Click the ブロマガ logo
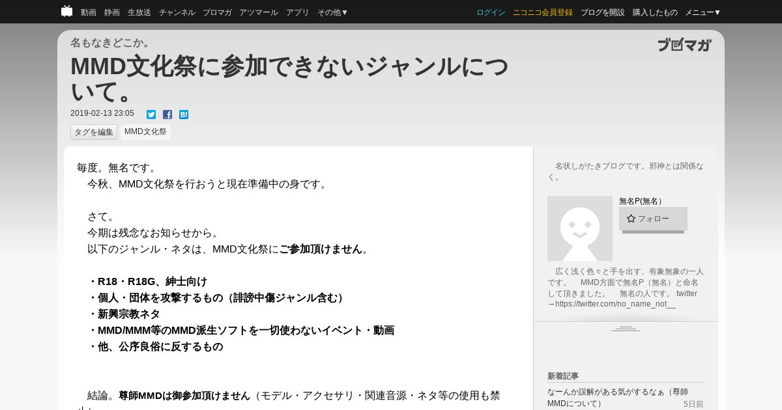782x410 pixels. point(684,45)
